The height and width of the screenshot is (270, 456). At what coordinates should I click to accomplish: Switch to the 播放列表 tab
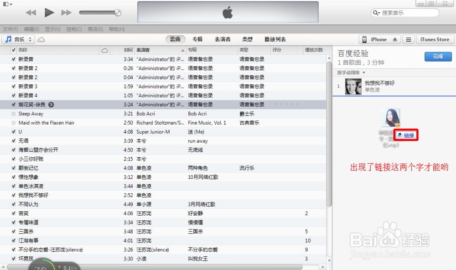pyautogui.click(x=275, y=39)
